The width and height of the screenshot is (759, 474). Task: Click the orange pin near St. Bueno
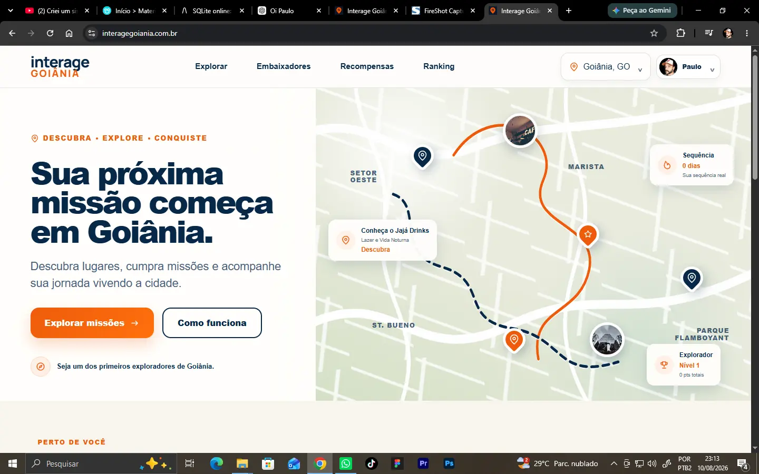tap(514, 340)
